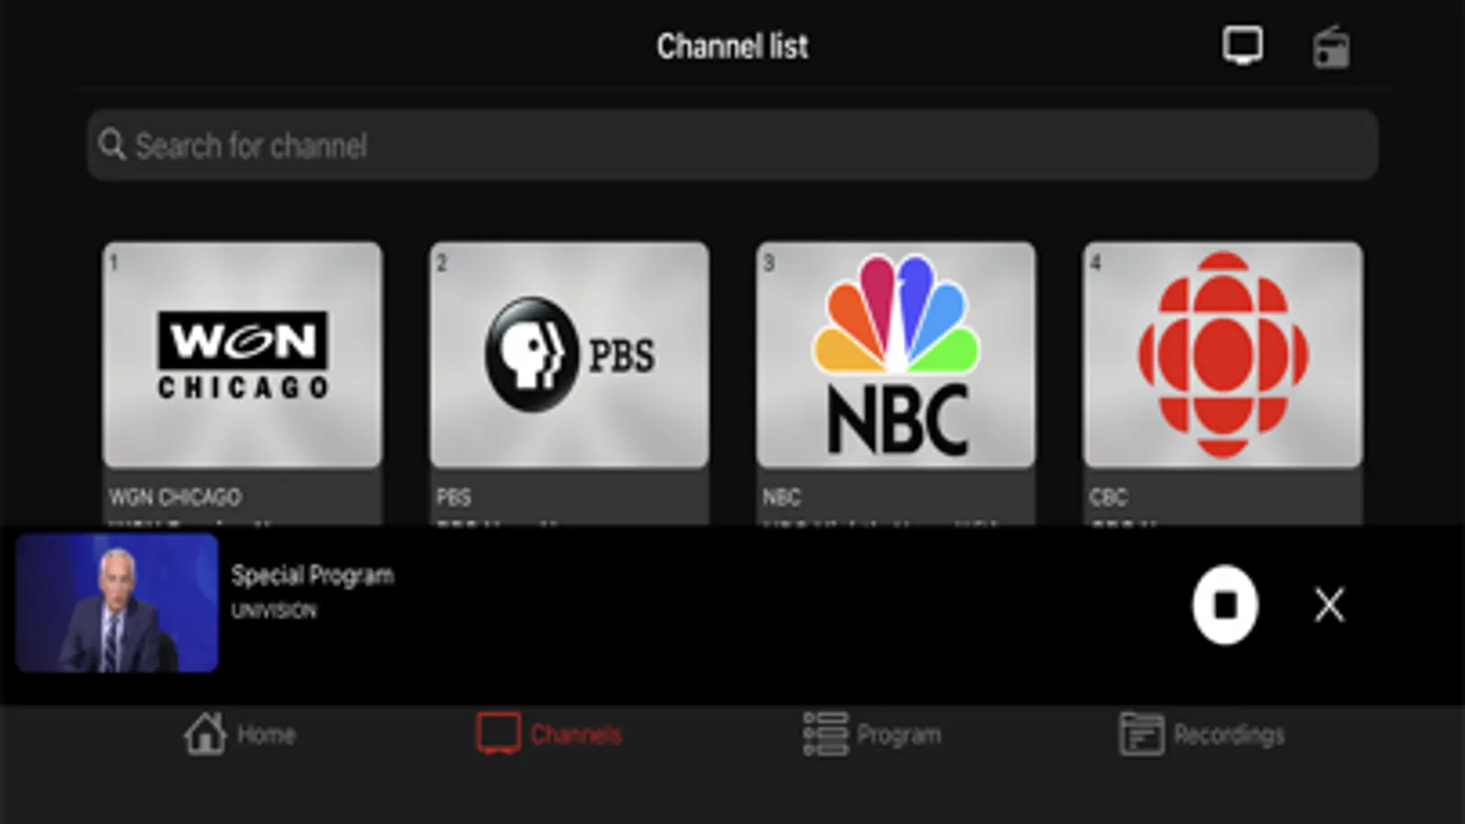
Task: Go to the Home tab
Action: coord(239,734)
